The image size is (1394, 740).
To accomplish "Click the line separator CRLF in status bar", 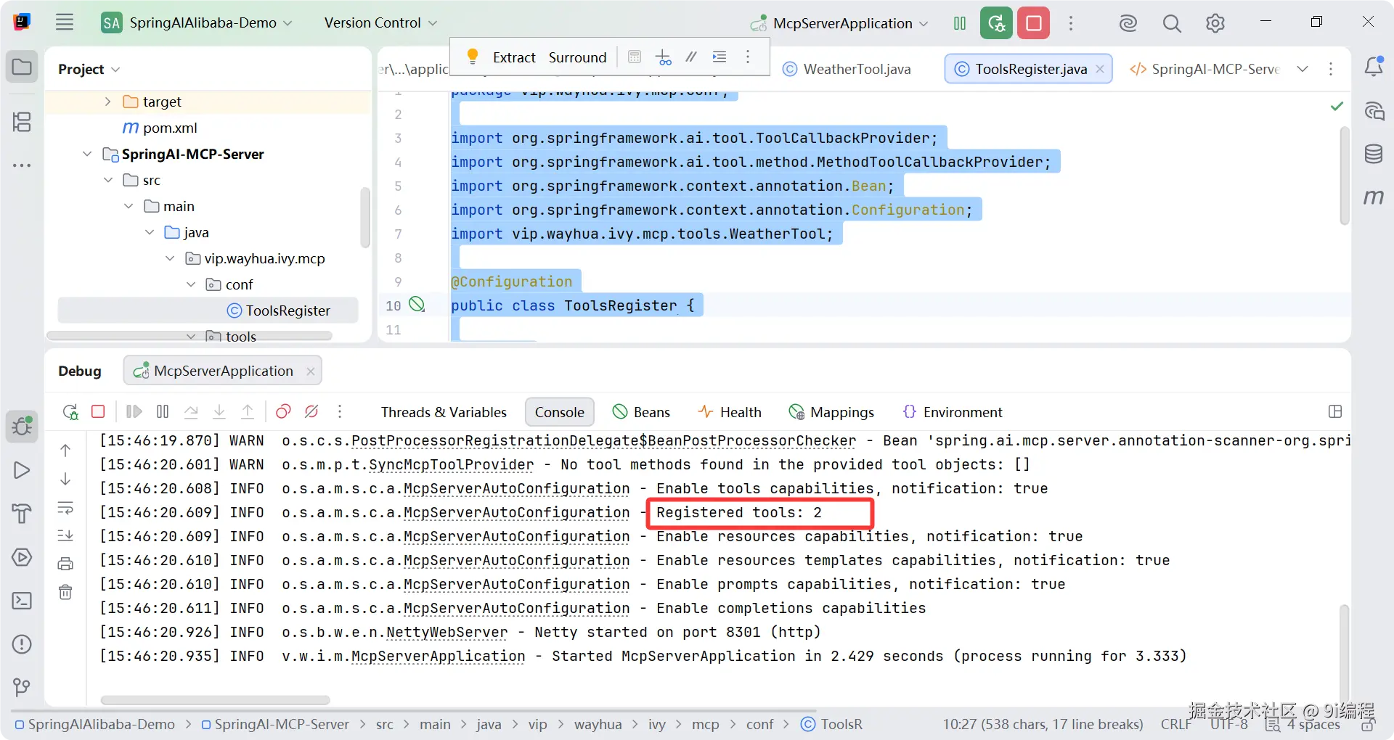I will point(1175,724).
